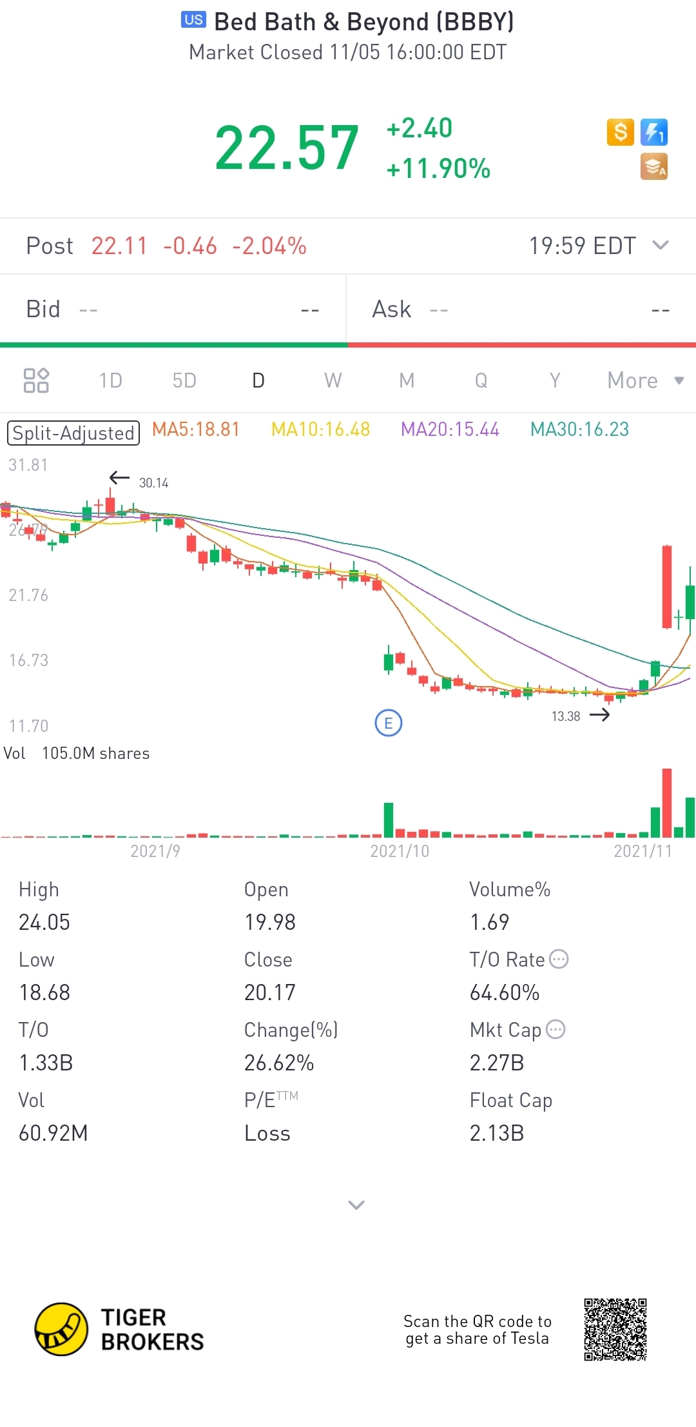Tap the blue lightning bolt icon
This screenshot has height=1427, width=696.
click(654, 132)
